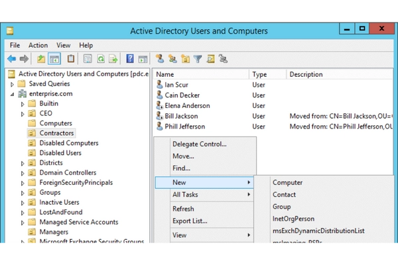Toggle the Show/Hide Action Pane toolbar icon

click(143, 59)
